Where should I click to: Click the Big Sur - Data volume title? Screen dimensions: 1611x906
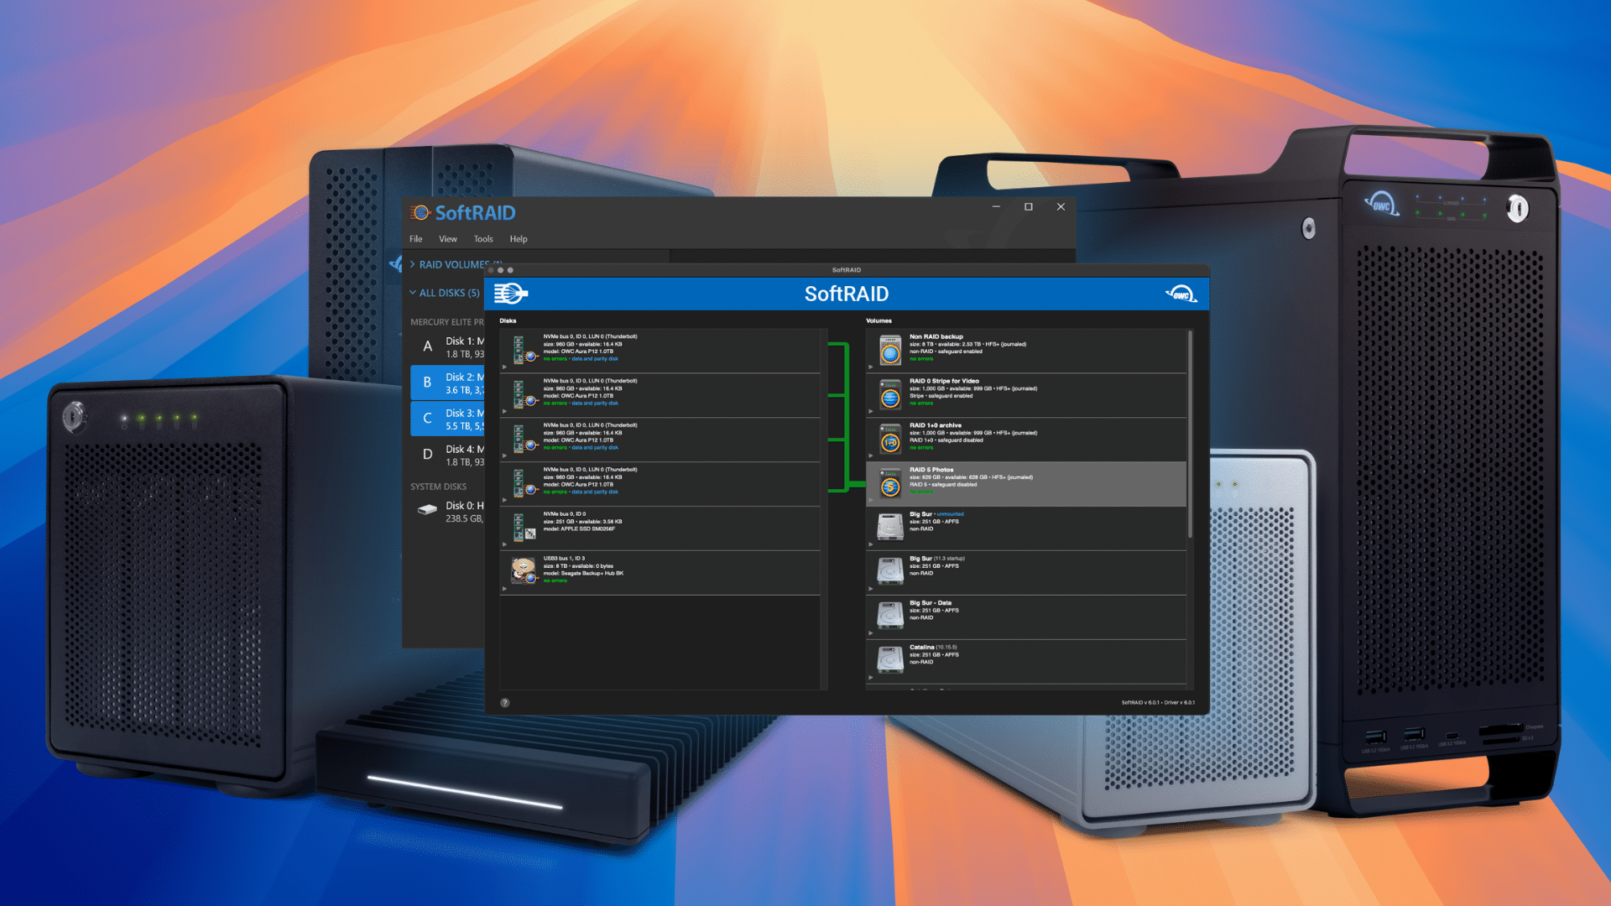[x=931, y=603]
